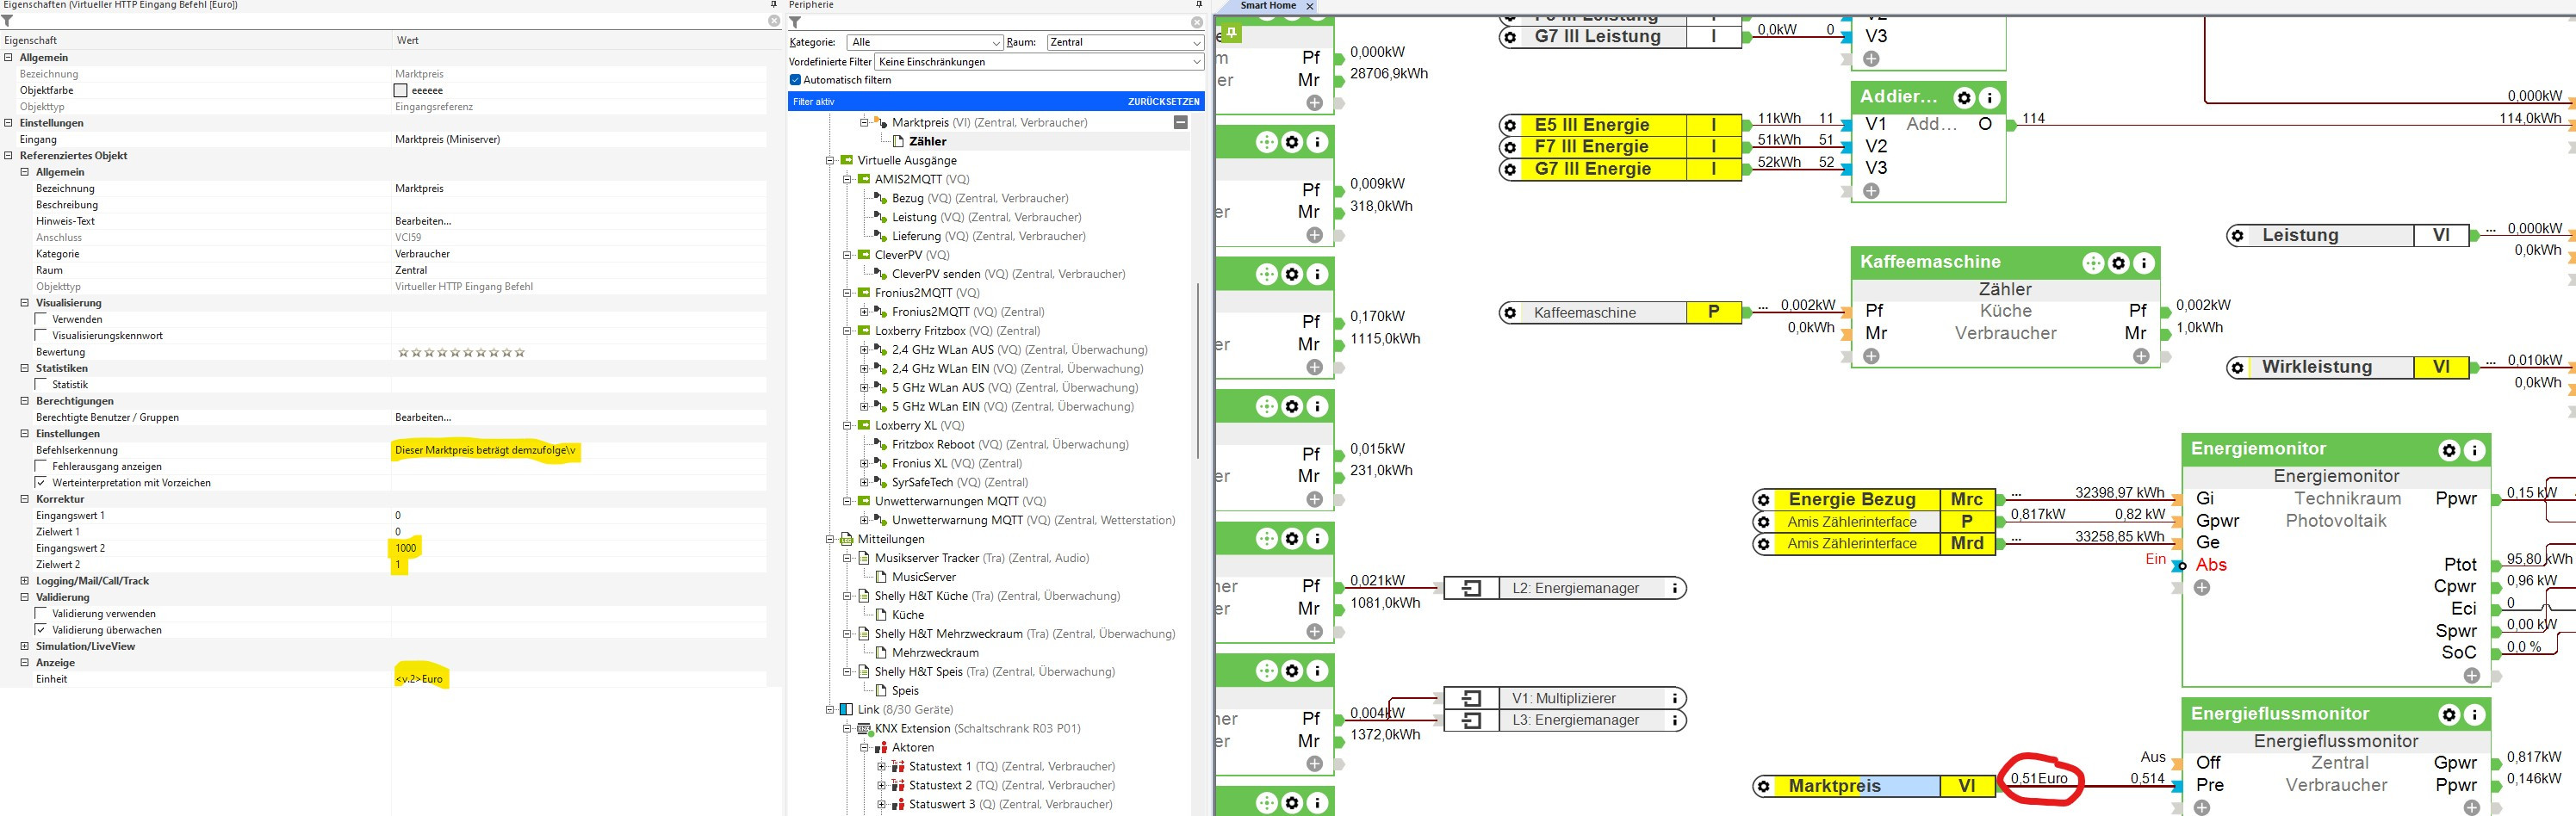The image size is (2576, 816).
Task: Click gear icon on E5 III Energie input
Action: pyautogui.click(x=1510, y=125)
